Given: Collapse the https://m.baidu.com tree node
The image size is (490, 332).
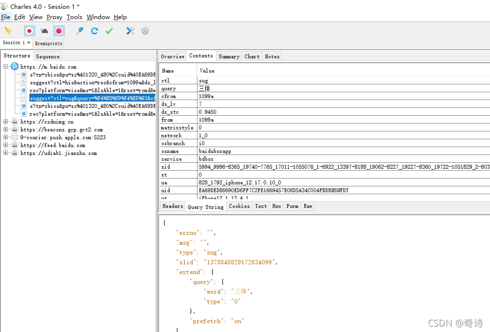Looking at the screenshot, I should (5, 67).
